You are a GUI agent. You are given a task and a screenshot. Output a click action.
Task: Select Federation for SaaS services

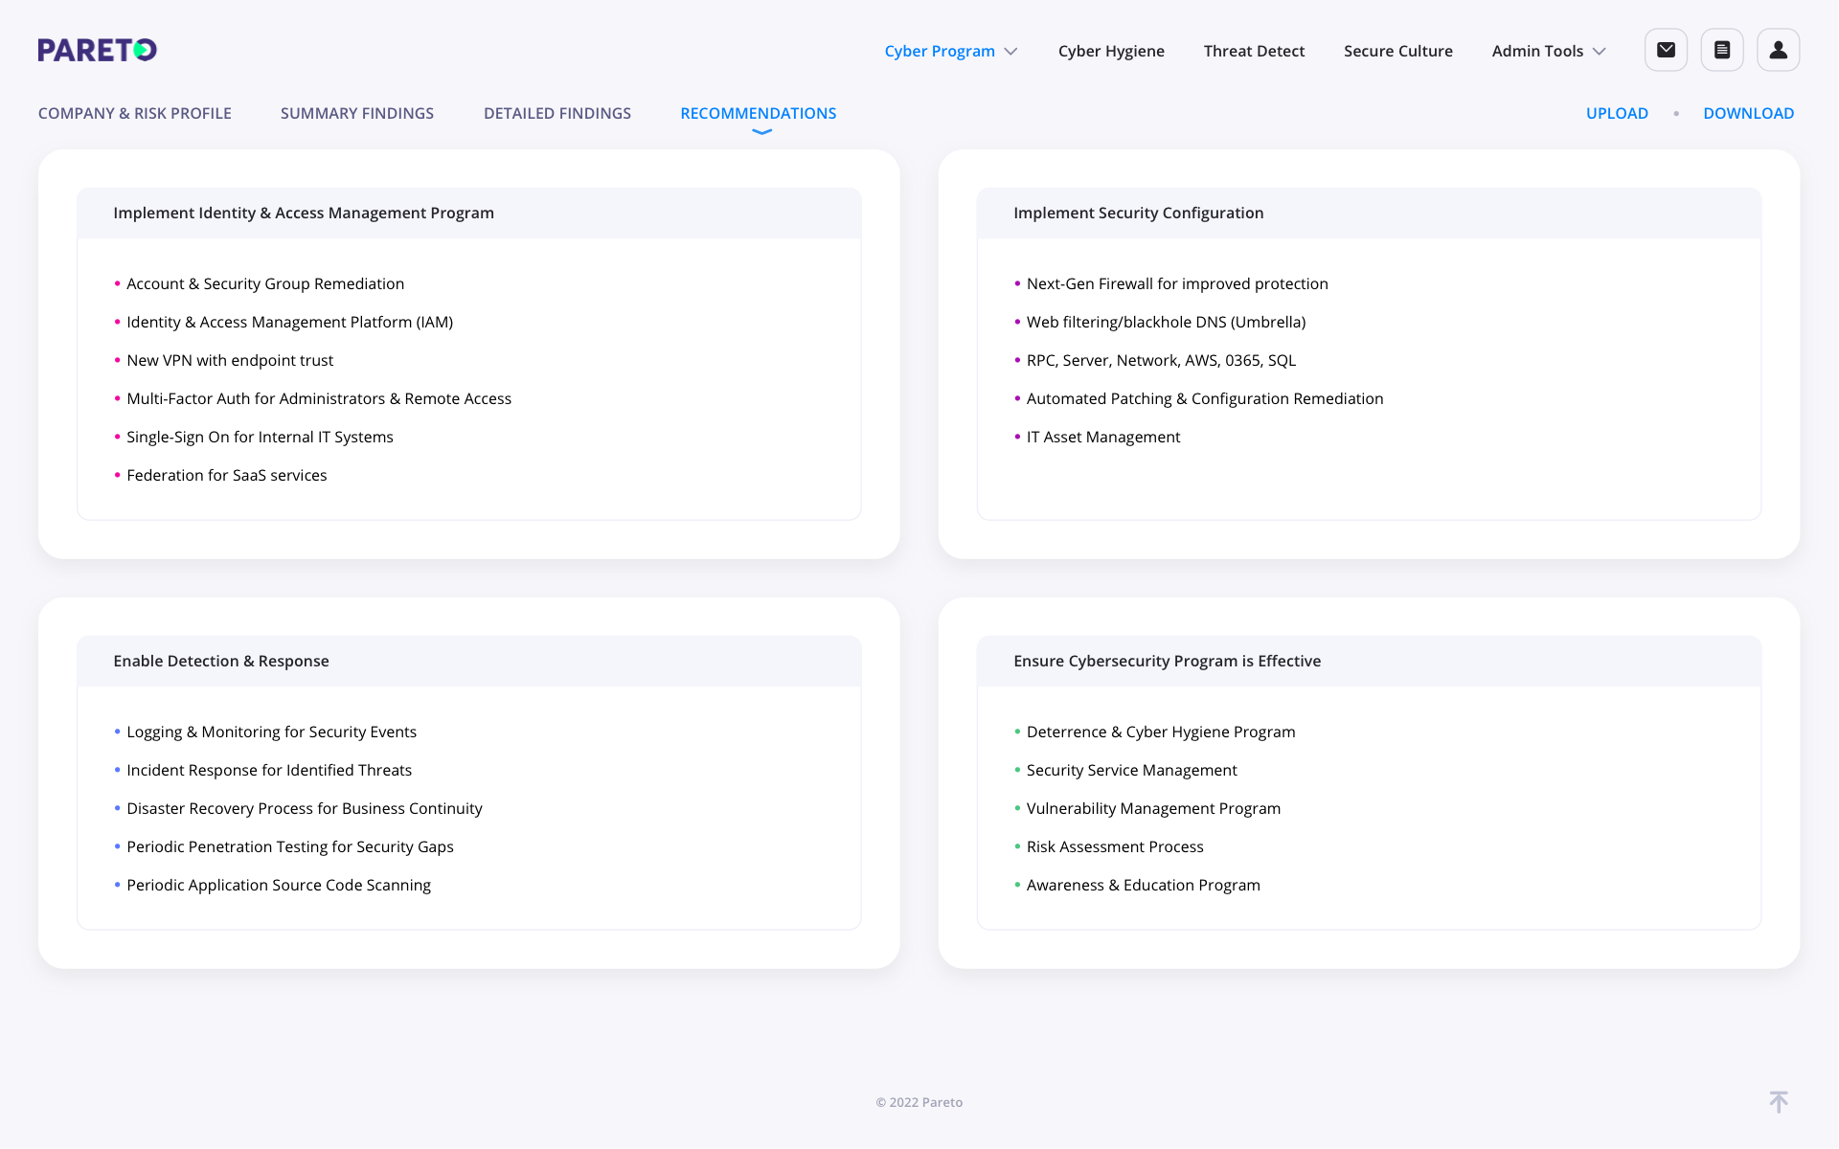pos(226,475)
